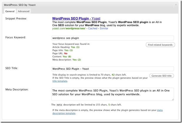
Task: Focus the SEO Title input field
Action: 113,69
